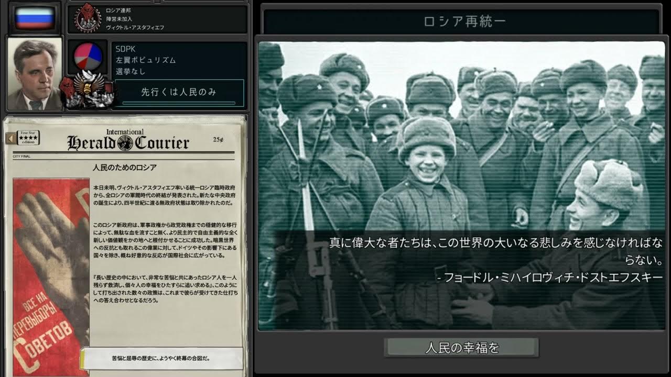The height and width of the screenshot is (377, 671).
Task: Click the 25¢ newspaper price
Action: point(219,139)
